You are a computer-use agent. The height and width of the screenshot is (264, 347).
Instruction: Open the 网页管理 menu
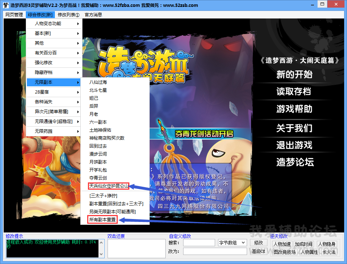point(14,15)
